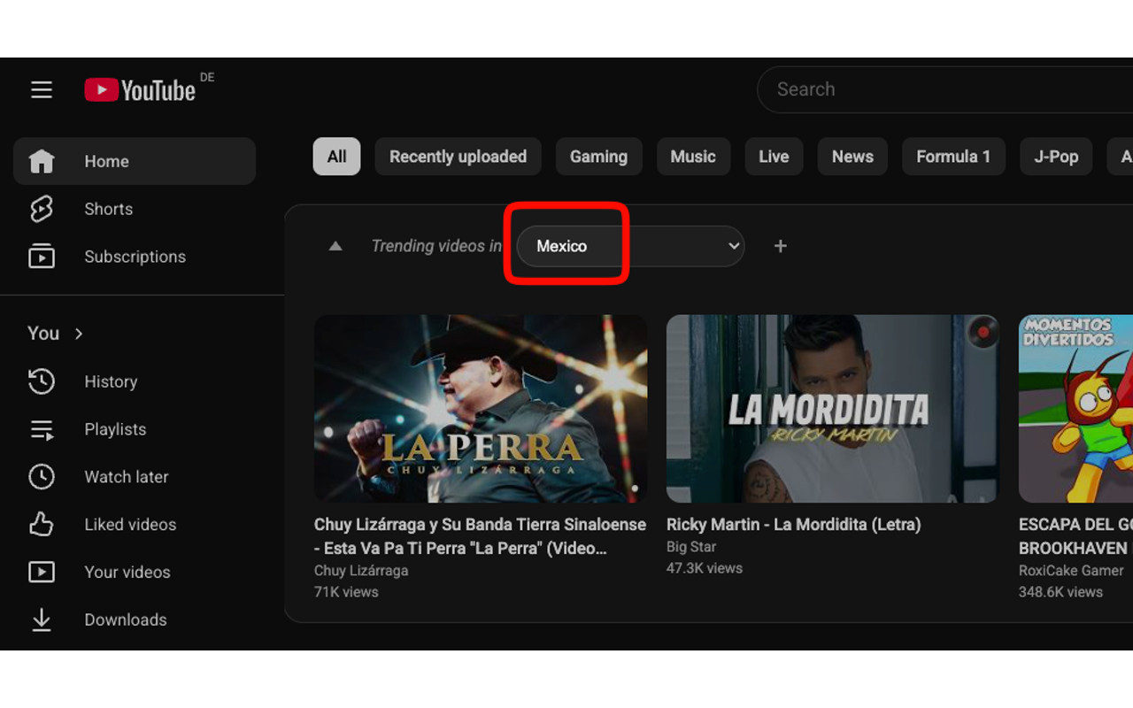Click the Home icon in sidebar
This screenshot has height=708, width=1133.
[42, 161]
